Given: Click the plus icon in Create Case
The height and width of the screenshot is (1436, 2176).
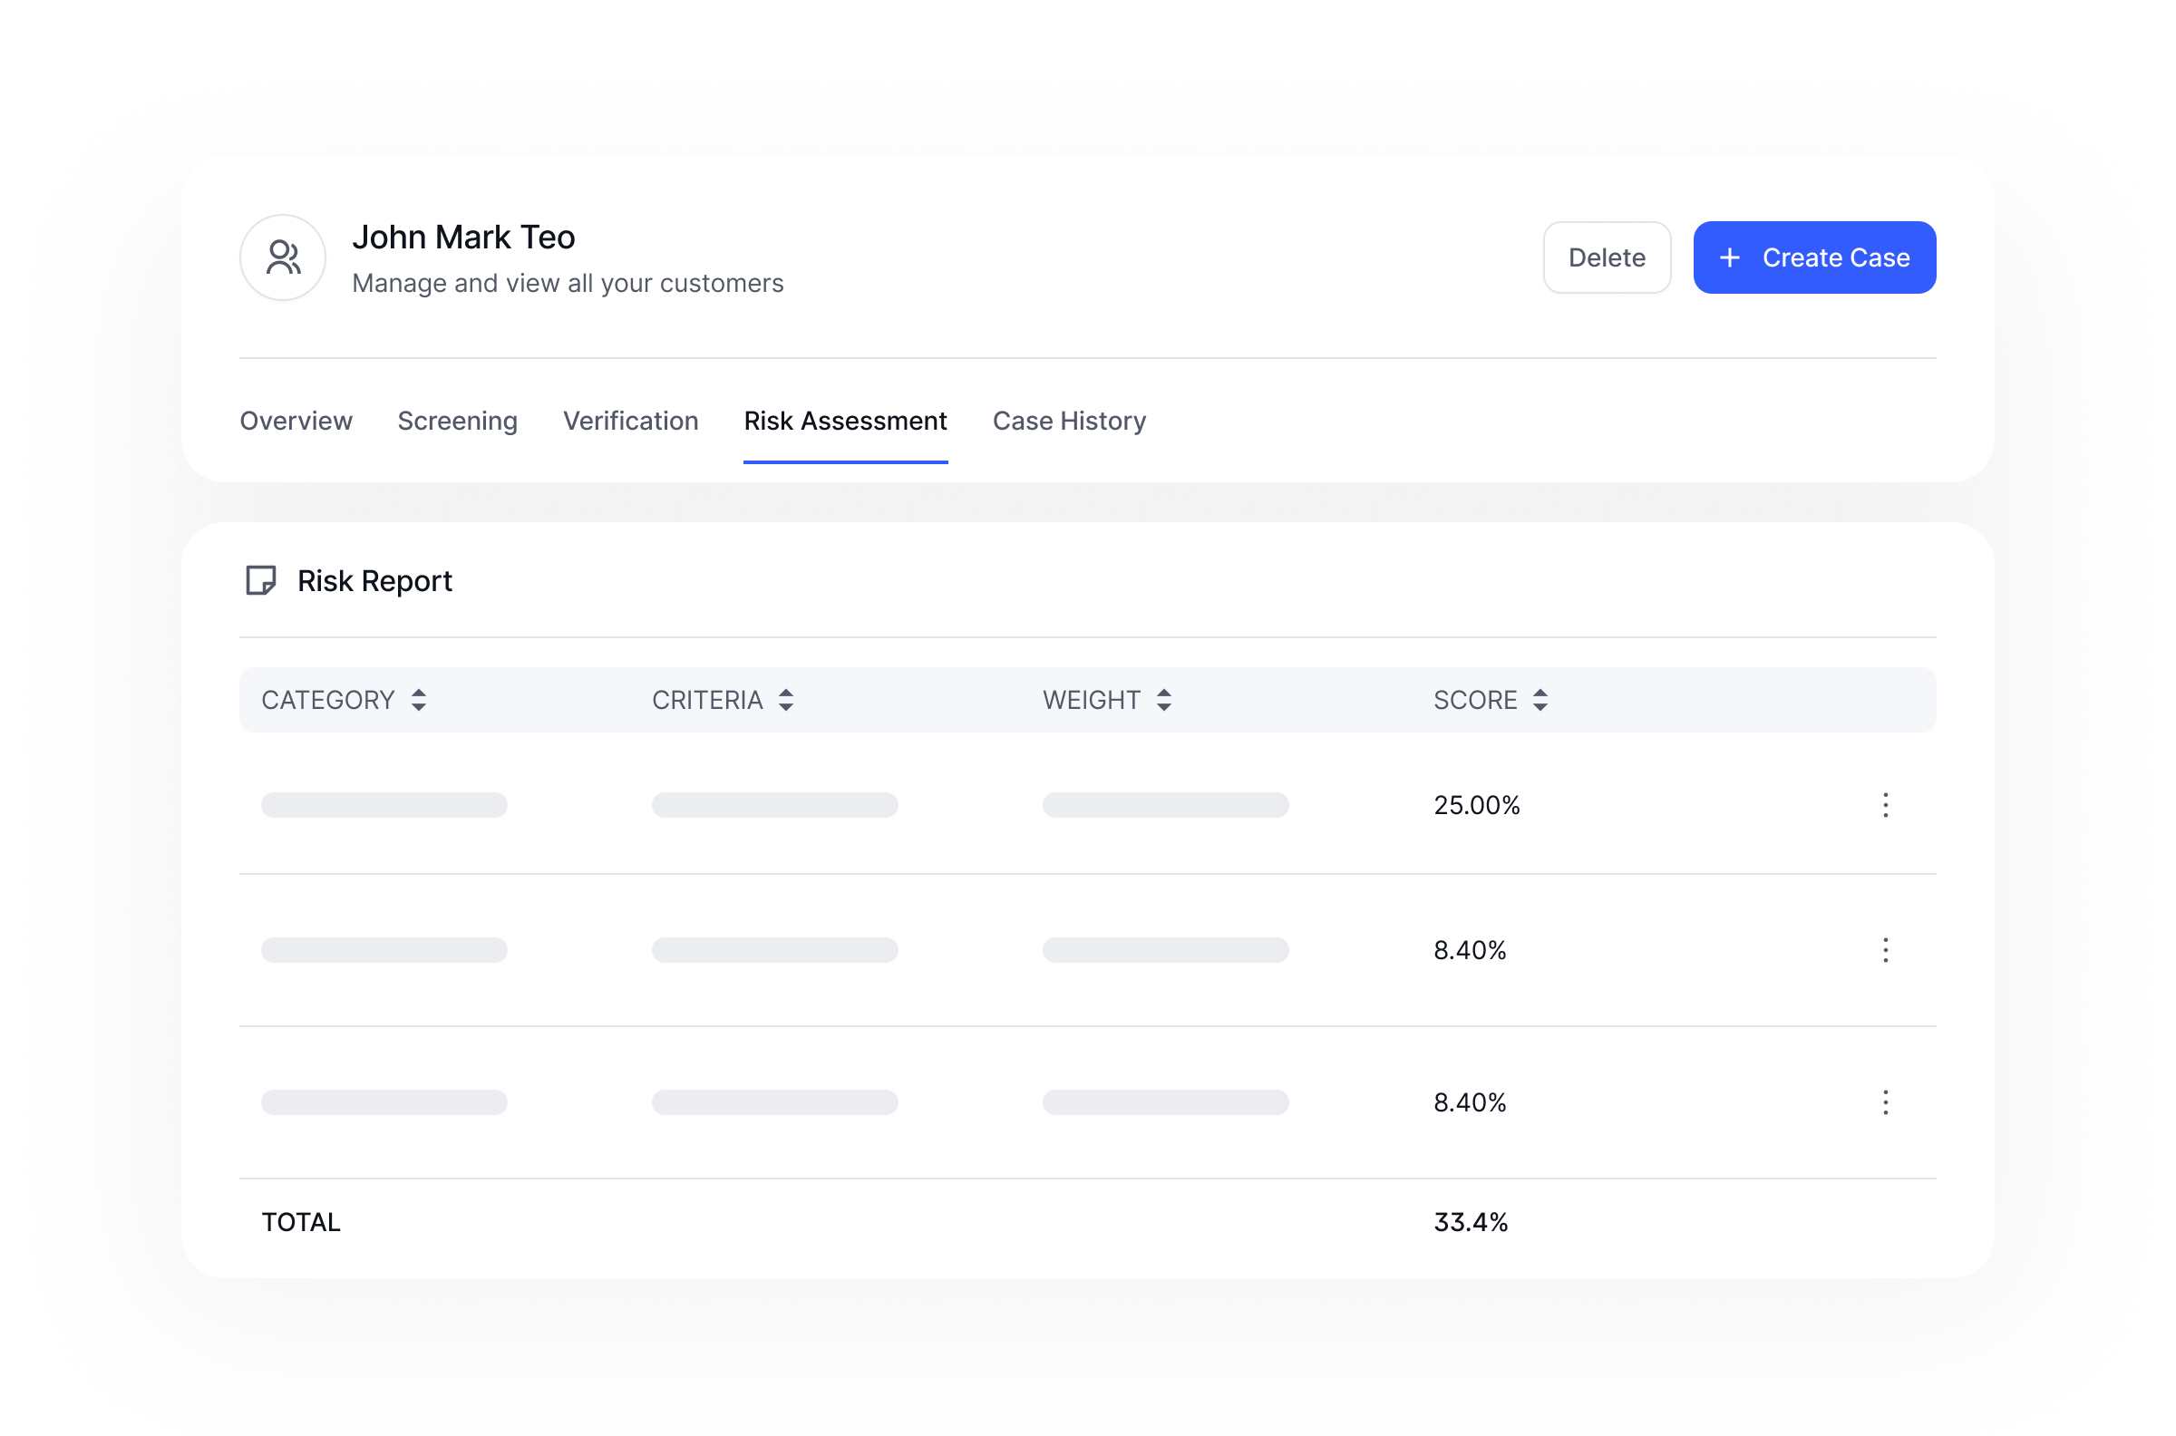Looking at the screenshot, I should (x=1729, y=257).
